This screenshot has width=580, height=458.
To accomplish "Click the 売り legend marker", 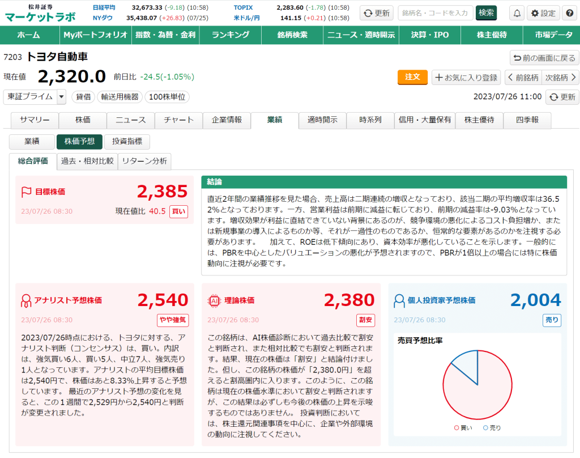I will [x=485, y=428].
